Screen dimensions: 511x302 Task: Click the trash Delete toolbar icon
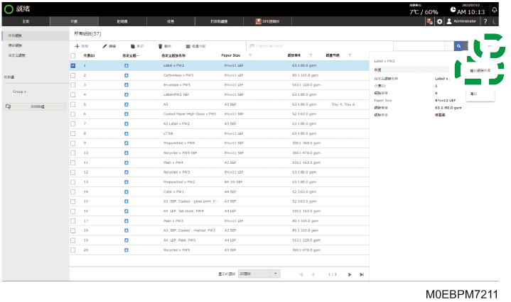[161, 46]
